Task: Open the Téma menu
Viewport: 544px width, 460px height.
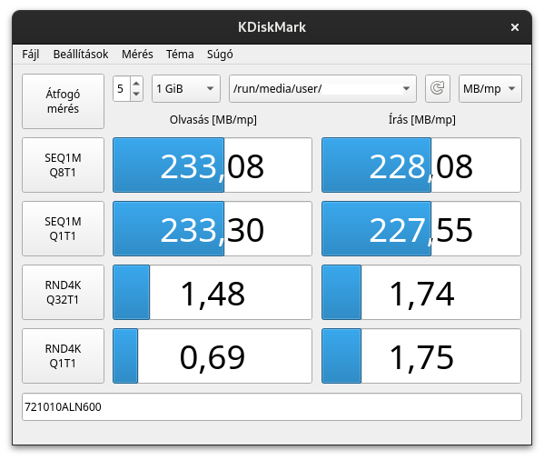Action: [180, 55]
